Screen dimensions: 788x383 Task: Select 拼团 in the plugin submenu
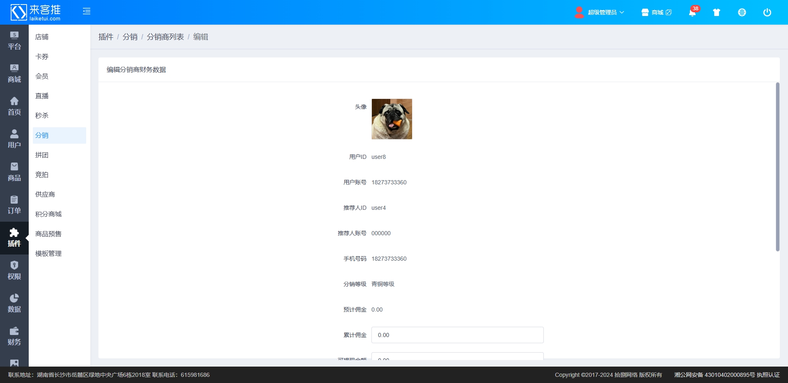[42, 155]
